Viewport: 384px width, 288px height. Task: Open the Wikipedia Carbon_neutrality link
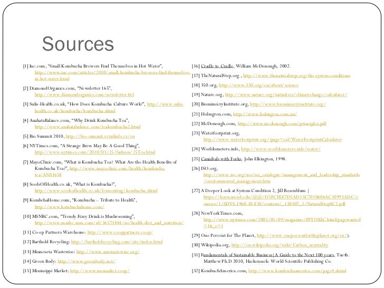(x=280, y=245)
